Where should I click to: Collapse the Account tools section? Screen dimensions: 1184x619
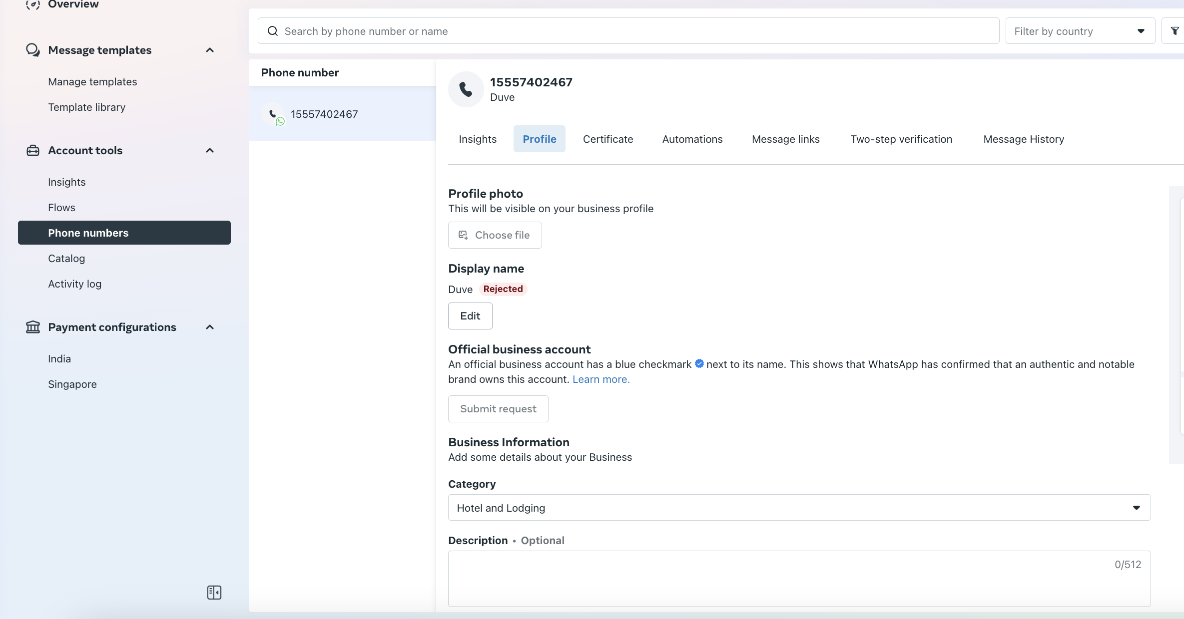pos(210,150)
